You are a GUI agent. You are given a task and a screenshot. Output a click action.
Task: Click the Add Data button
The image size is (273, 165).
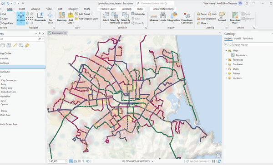click(x=71, y=18)
